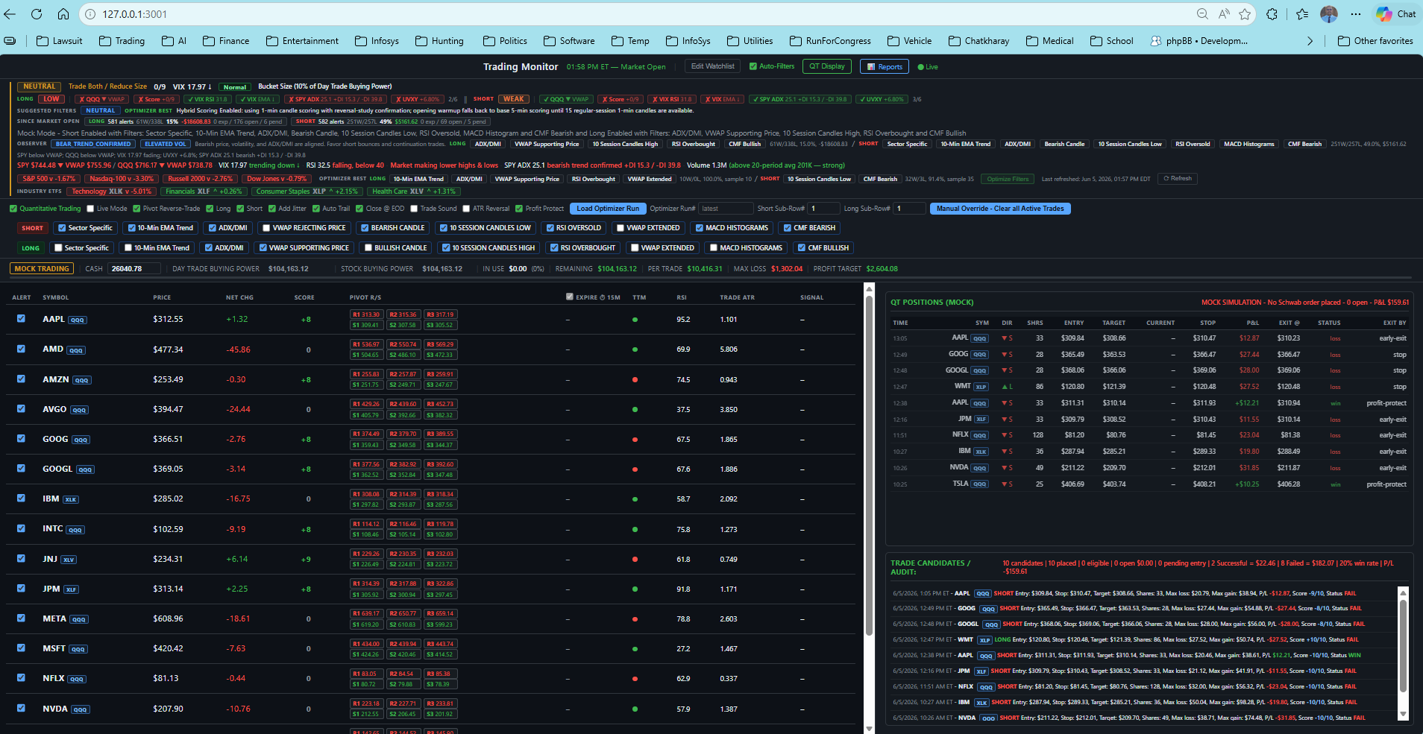Uncheck the NVDA watchlist alert checkbox
Viewport: 1423px width, 734px height.
click(21, 708)
